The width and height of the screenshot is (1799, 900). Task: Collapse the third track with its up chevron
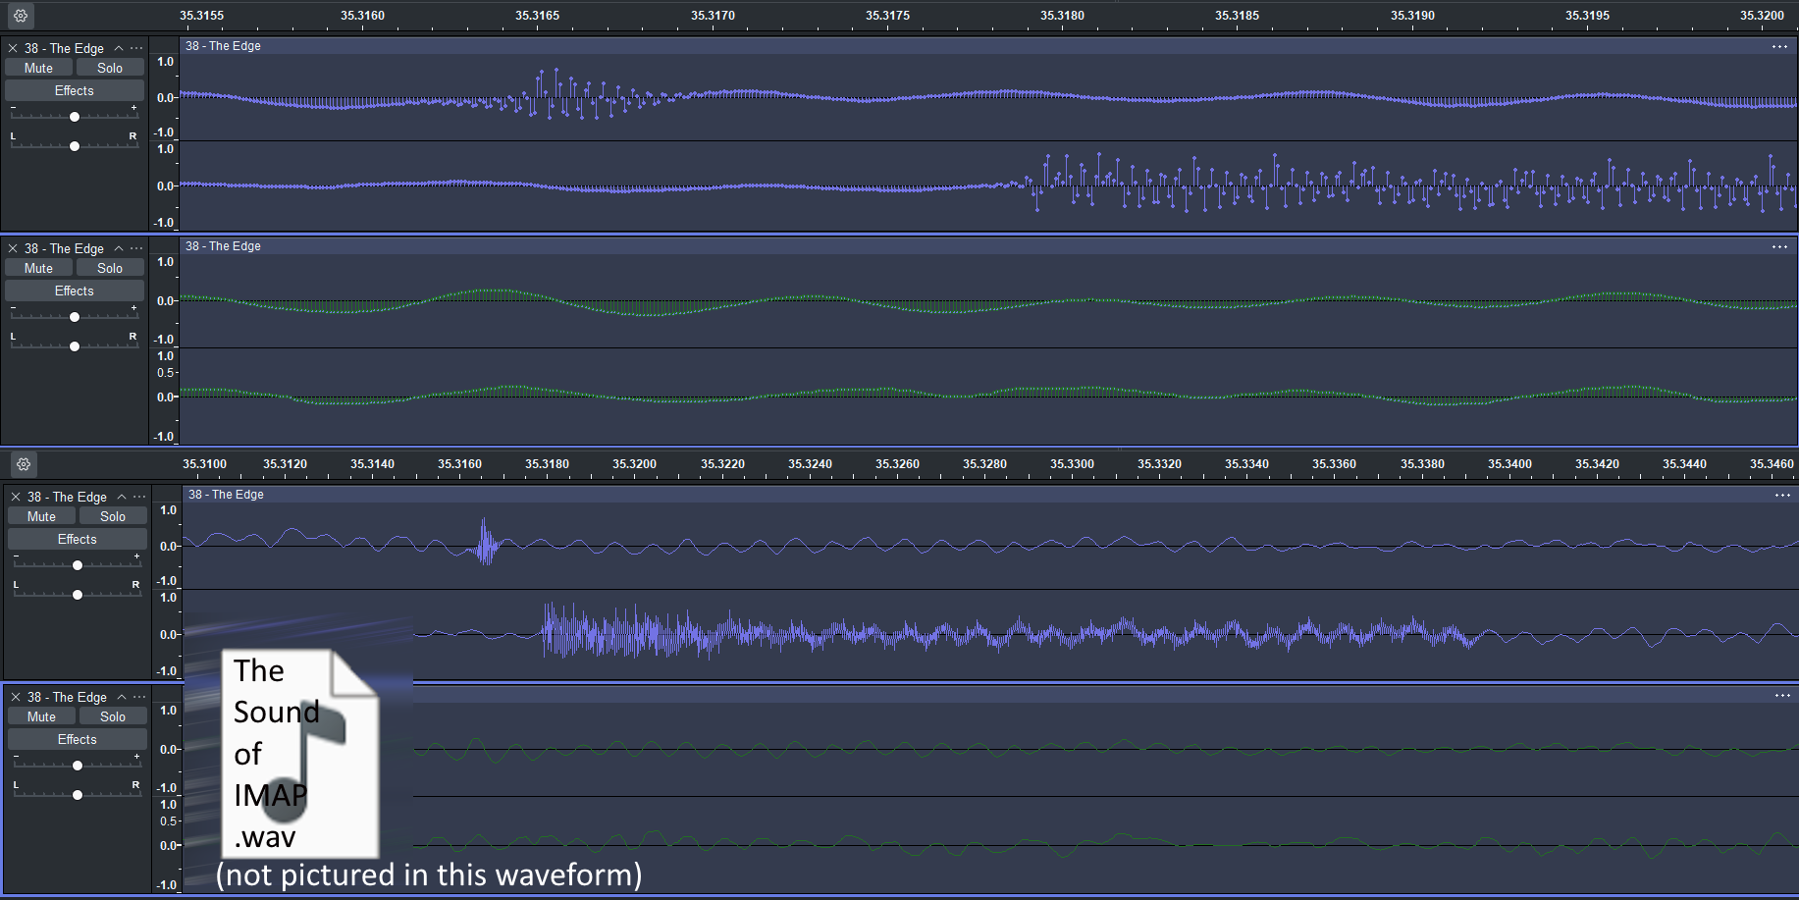pos(121,496)
